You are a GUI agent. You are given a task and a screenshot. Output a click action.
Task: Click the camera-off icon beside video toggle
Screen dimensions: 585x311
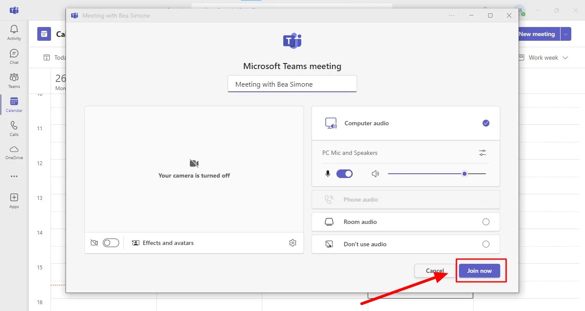click(94, 243)
